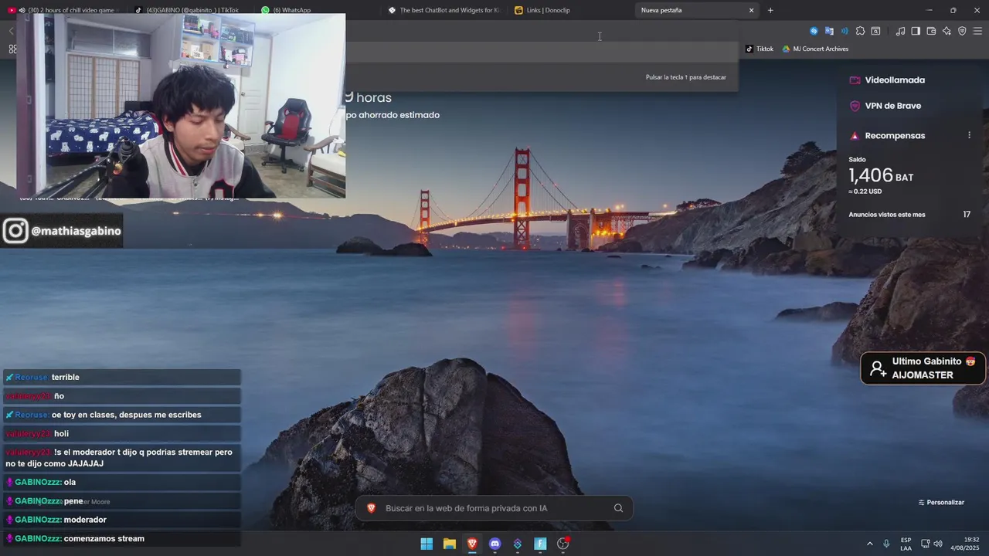The width and height of the screenshot is (989, 556).
Task: Open the purple diamond app in taskbar
Action: [518, 544]
